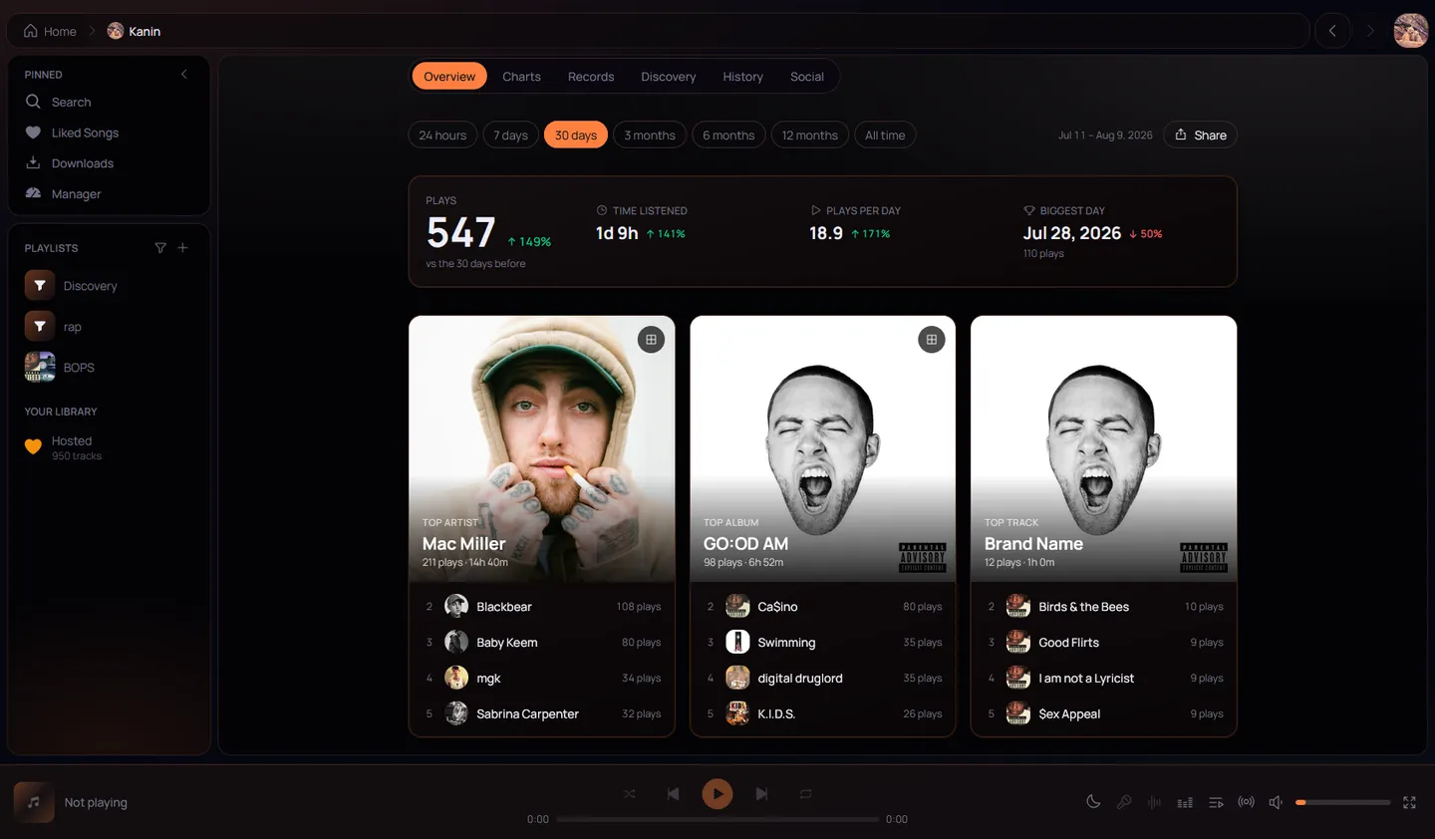Image resolution: width=1435 pixels, height=839 pixels.
Task: Open the profile avatar in top corner
Action: click(1410, 31)
